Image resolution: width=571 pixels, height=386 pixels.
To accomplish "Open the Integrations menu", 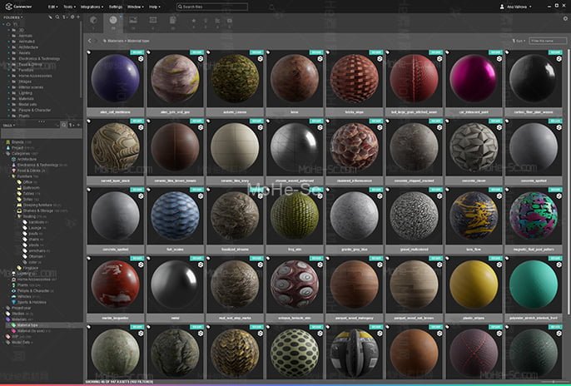I will (x=92, y=6).
